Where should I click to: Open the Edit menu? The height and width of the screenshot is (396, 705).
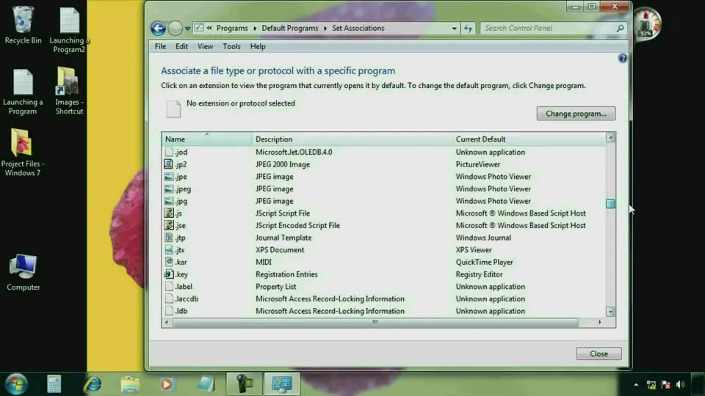pyautogui.click(x=181, y=46)
